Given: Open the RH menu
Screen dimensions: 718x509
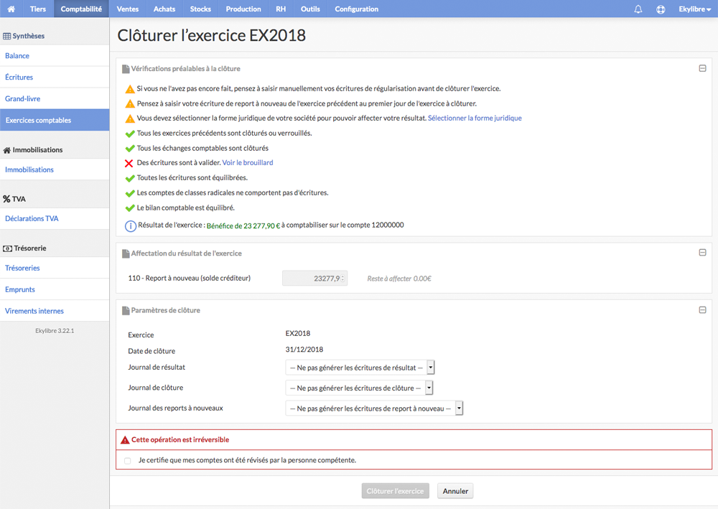Looking at the screenshot, I should [x=281, y=9].
